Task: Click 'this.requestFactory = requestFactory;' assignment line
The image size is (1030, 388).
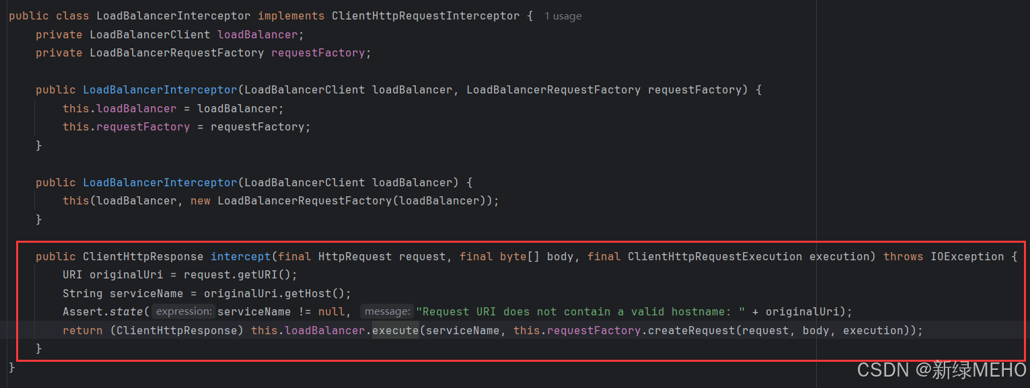Action: click(187, 126)
